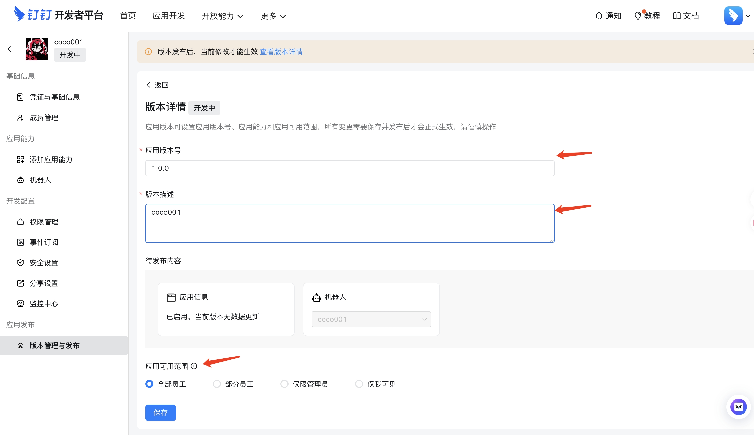Screen dimensions: 754x435
Task: Open the 开放能力 dropdown menu
Action: pyautogui.click(x=223, y=16)
